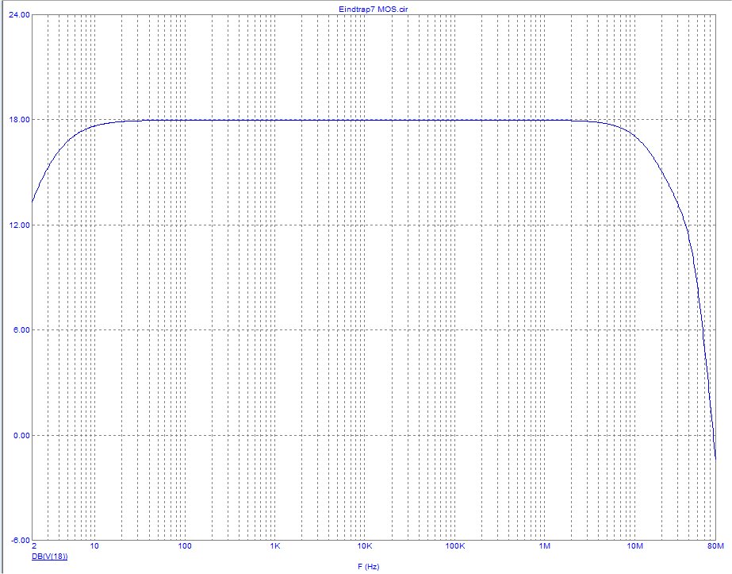732x574 pixels.
Task: Click the 0.00 y-axis value
Action: (21, 435)
